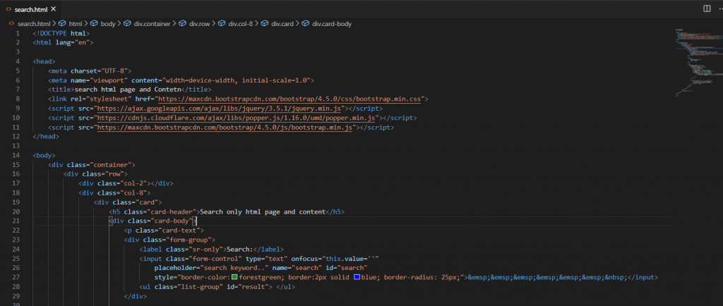Screen dimensions: 723x306
Task: Close the search.html tab
Action: click(54, 8)
